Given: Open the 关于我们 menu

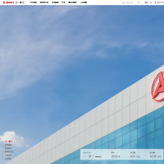Looking at the screenshot, I should [x=33, y=2].
